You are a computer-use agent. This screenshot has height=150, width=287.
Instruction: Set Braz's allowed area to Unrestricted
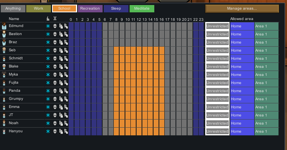click(218, 42)
